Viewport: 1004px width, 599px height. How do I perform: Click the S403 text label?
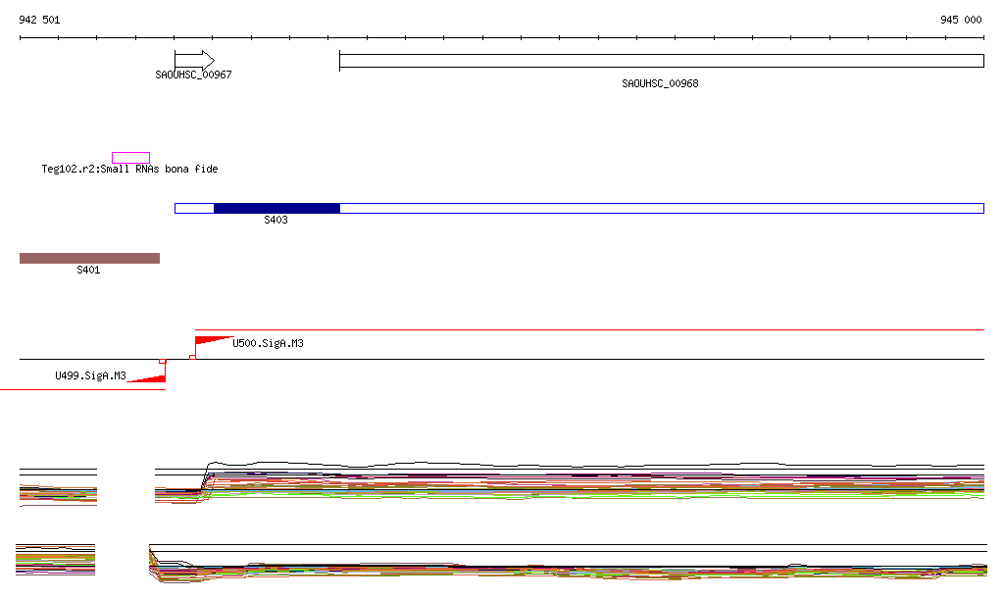pos(276,221)
